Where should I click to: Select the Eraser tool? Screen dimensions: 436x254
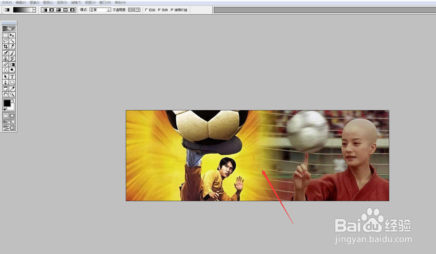(6, 64)
